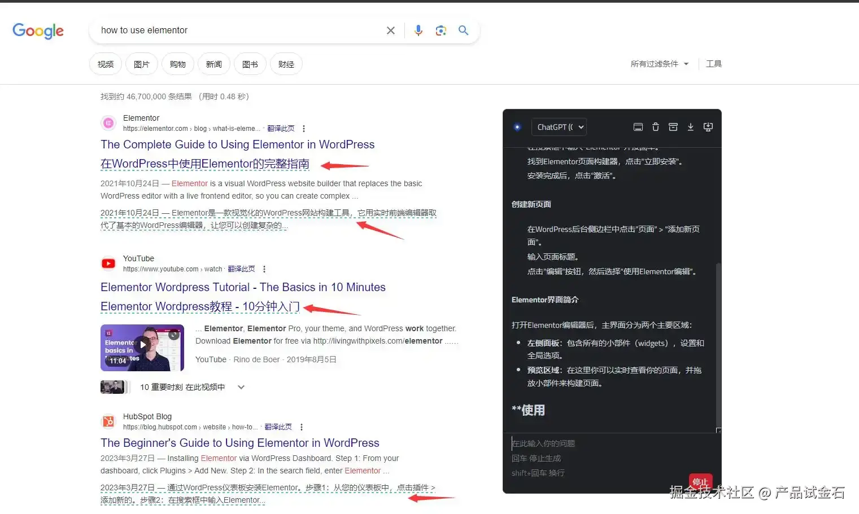The height and width of the screenshot is (514, 859).
Task: Click 翻译此页 for the Elementor result
Action: pos(281,129)
